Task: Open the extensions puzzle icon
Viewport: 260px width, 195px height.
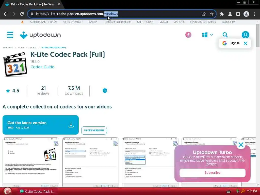Action: 222,14
